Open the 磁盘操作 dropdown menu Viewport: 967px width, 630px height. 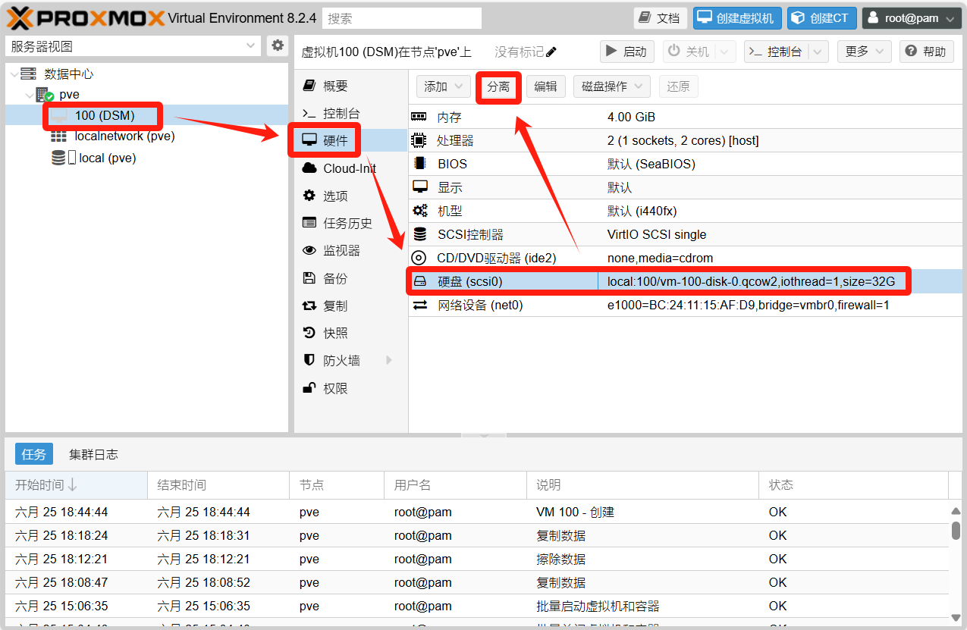coord(611,86)
